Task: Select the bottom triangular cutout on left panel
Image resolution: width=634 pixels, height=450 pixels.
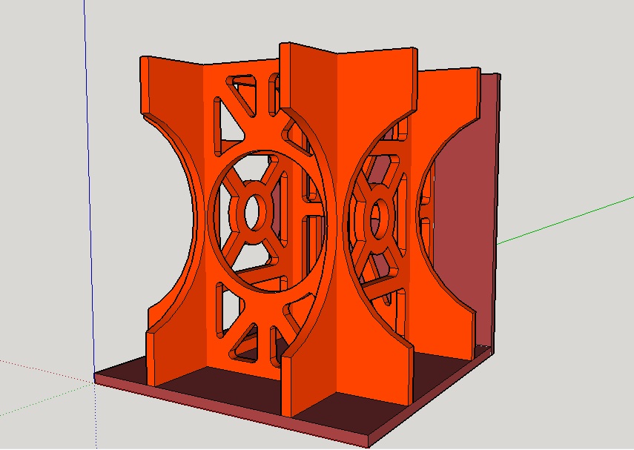Action: pyautogui.click(x=244, y=344)
